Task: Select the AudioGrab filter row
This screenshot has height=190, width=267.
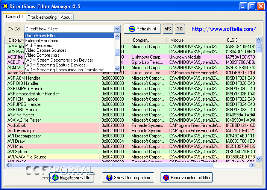Action: 130,125
